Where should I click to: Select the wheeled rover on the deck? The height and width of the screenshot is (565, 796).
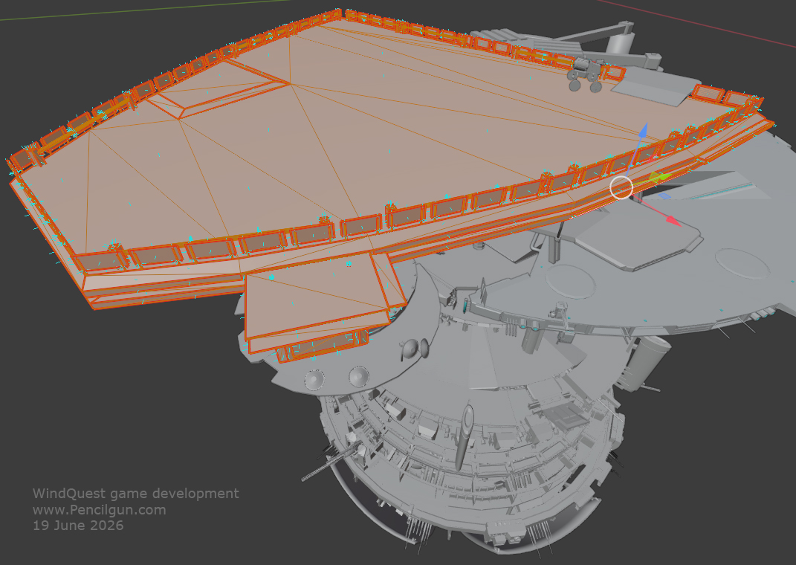coord(586,75)
